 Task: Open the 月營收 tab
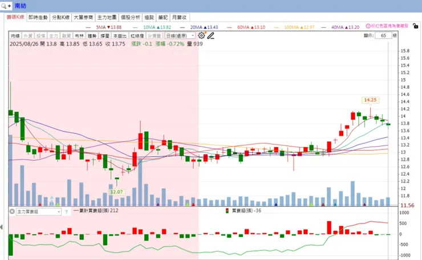179,18
